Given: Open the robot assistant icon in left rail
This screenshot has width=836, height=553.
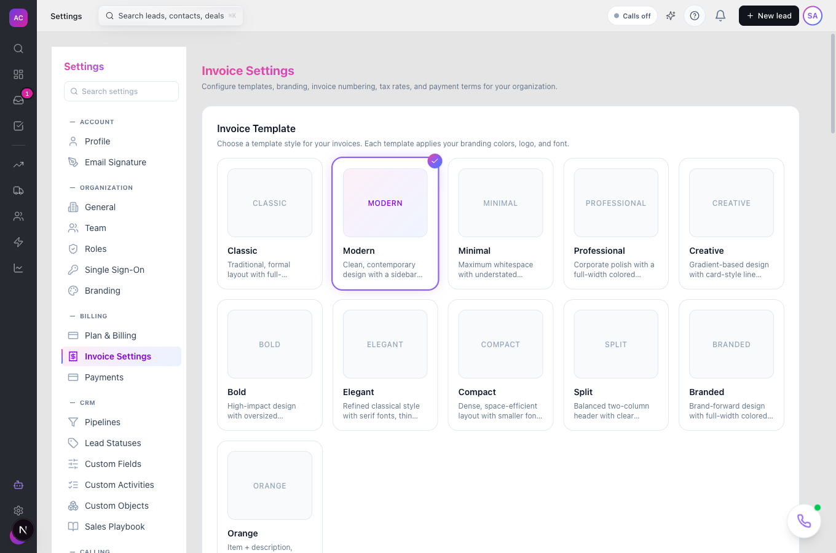Looking at the screenshot, I should 18,485.
